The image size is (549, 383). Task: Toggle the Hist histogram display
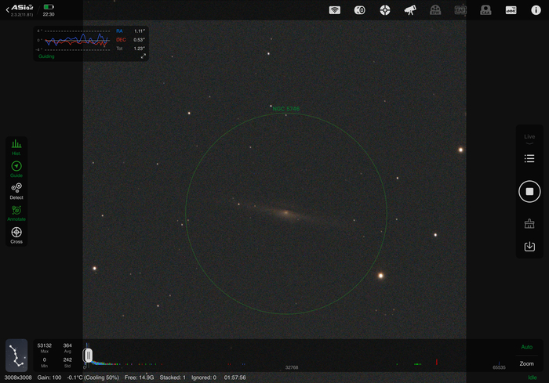pos(16,146)
